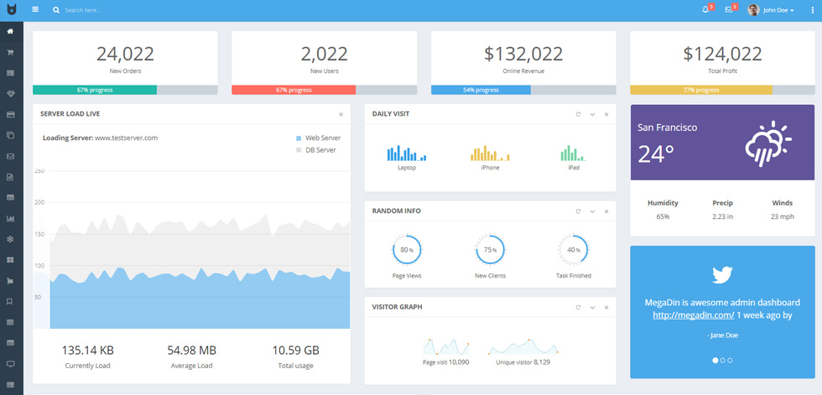Viewport: 822px width, 395px height.
Task: Click the 80% Page Views dial
Action: [x=406, y=250]
